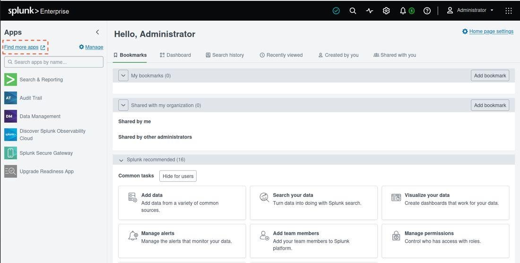Click the Find more apps link
520x263 pixels.
[x=25, y=47]
